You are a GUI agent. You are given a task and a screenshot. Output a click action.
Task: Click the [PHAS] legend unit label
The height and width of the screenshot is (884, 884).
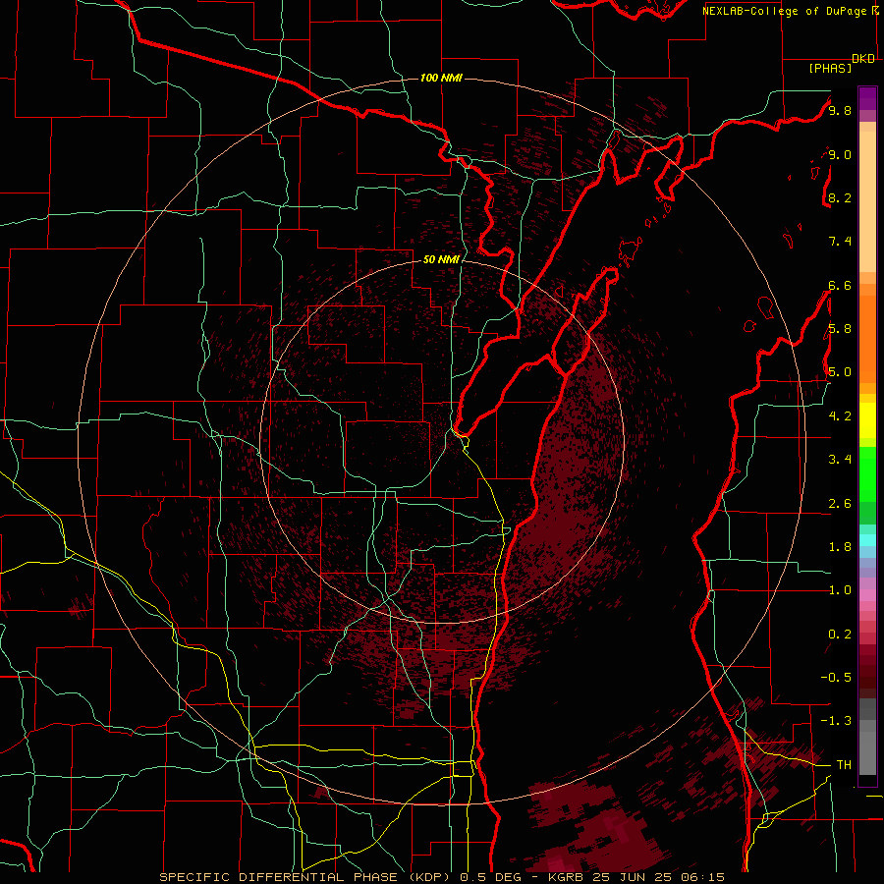point(830,69)
